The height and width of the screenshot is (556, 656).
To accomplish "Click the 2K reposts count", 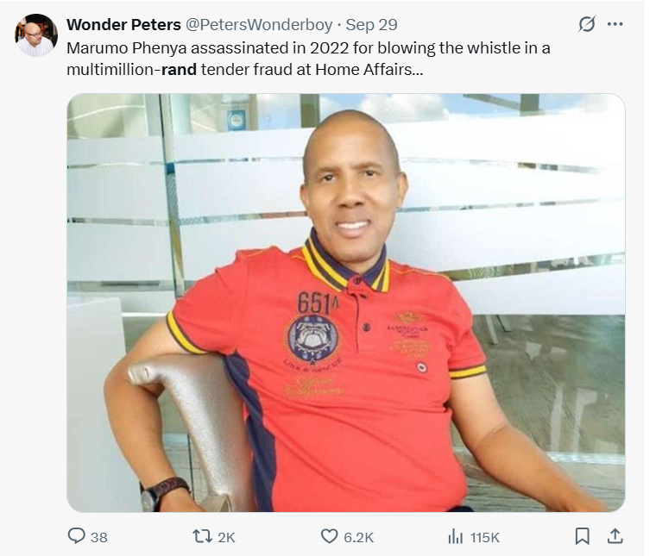I will coord(226,537).
